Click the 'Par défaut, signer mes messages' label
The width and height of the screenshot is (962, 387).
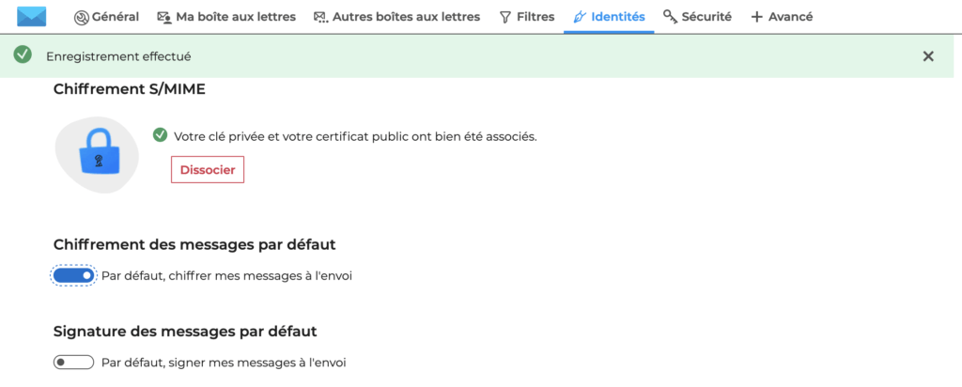coord(224,363)
